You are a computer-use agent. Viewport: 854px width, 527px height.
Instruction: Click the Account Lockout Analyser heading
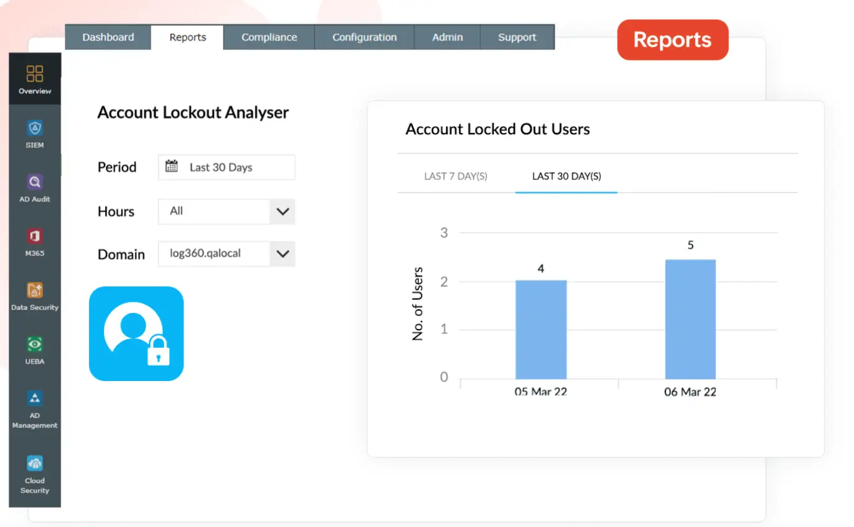pyautogui.click(x=193, y=113)
